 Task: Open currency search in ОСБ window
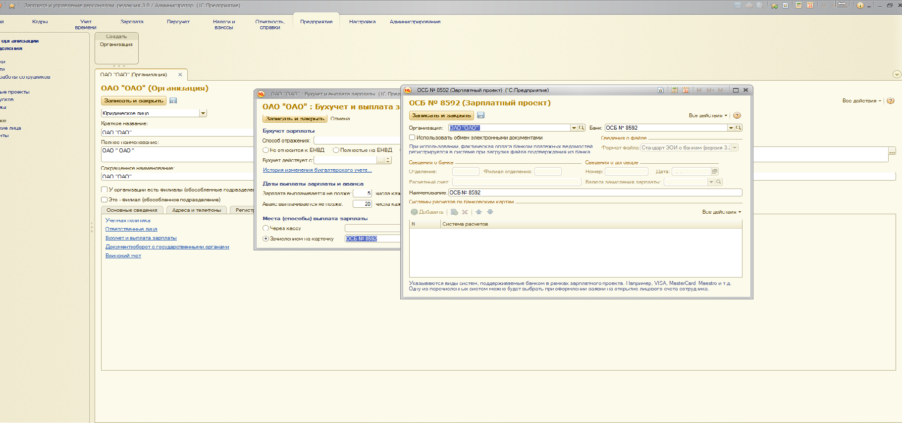[719, 182]
